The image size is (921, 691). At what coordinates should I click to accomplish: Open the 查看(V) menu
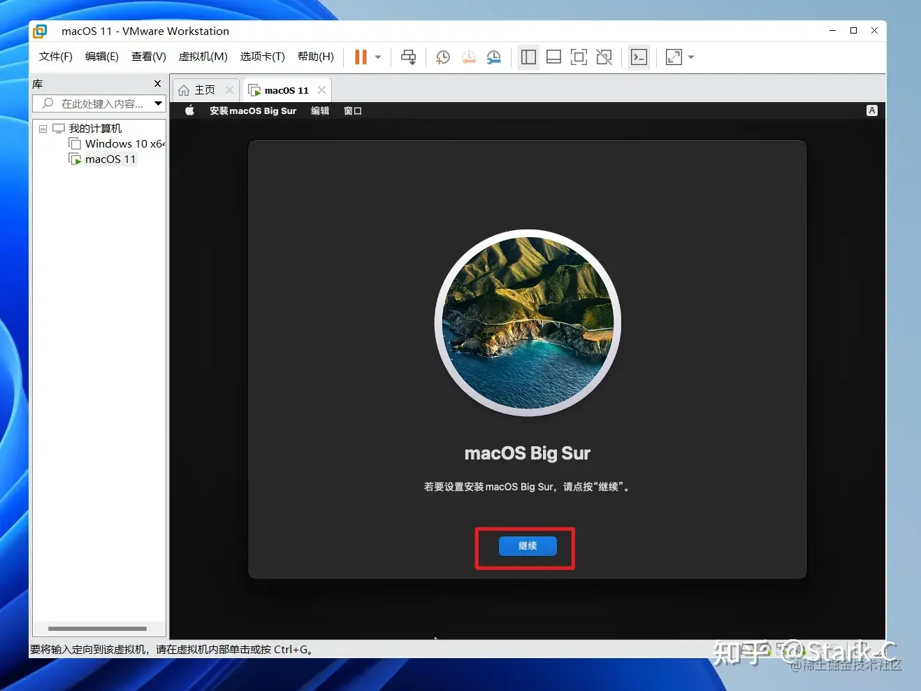[149, 57]
